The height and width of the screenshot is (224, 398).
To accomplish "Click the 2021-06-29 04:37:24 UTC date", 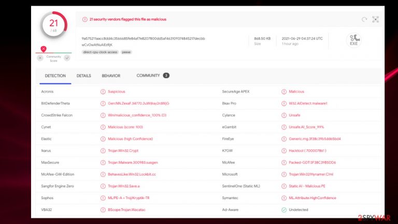I will tap(302, 38).
